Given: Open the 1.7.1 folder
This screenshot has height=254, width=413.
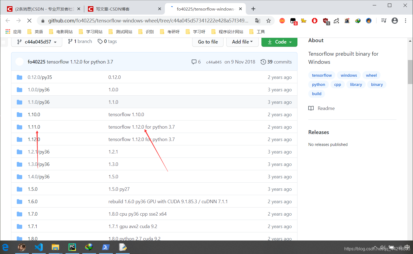Looking at the screenshot, I should coord(32,226).
